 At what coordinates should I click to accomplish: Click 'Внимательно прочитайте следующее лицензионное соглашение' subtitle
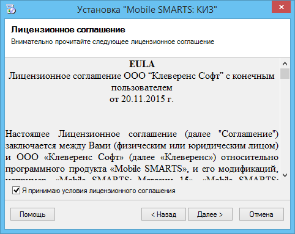[x=113, y=42]
